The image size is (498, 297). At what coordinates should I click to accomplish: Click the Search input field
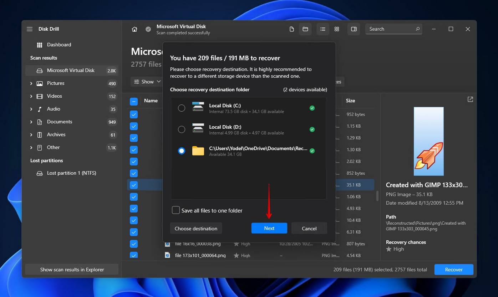click(391, 29)
